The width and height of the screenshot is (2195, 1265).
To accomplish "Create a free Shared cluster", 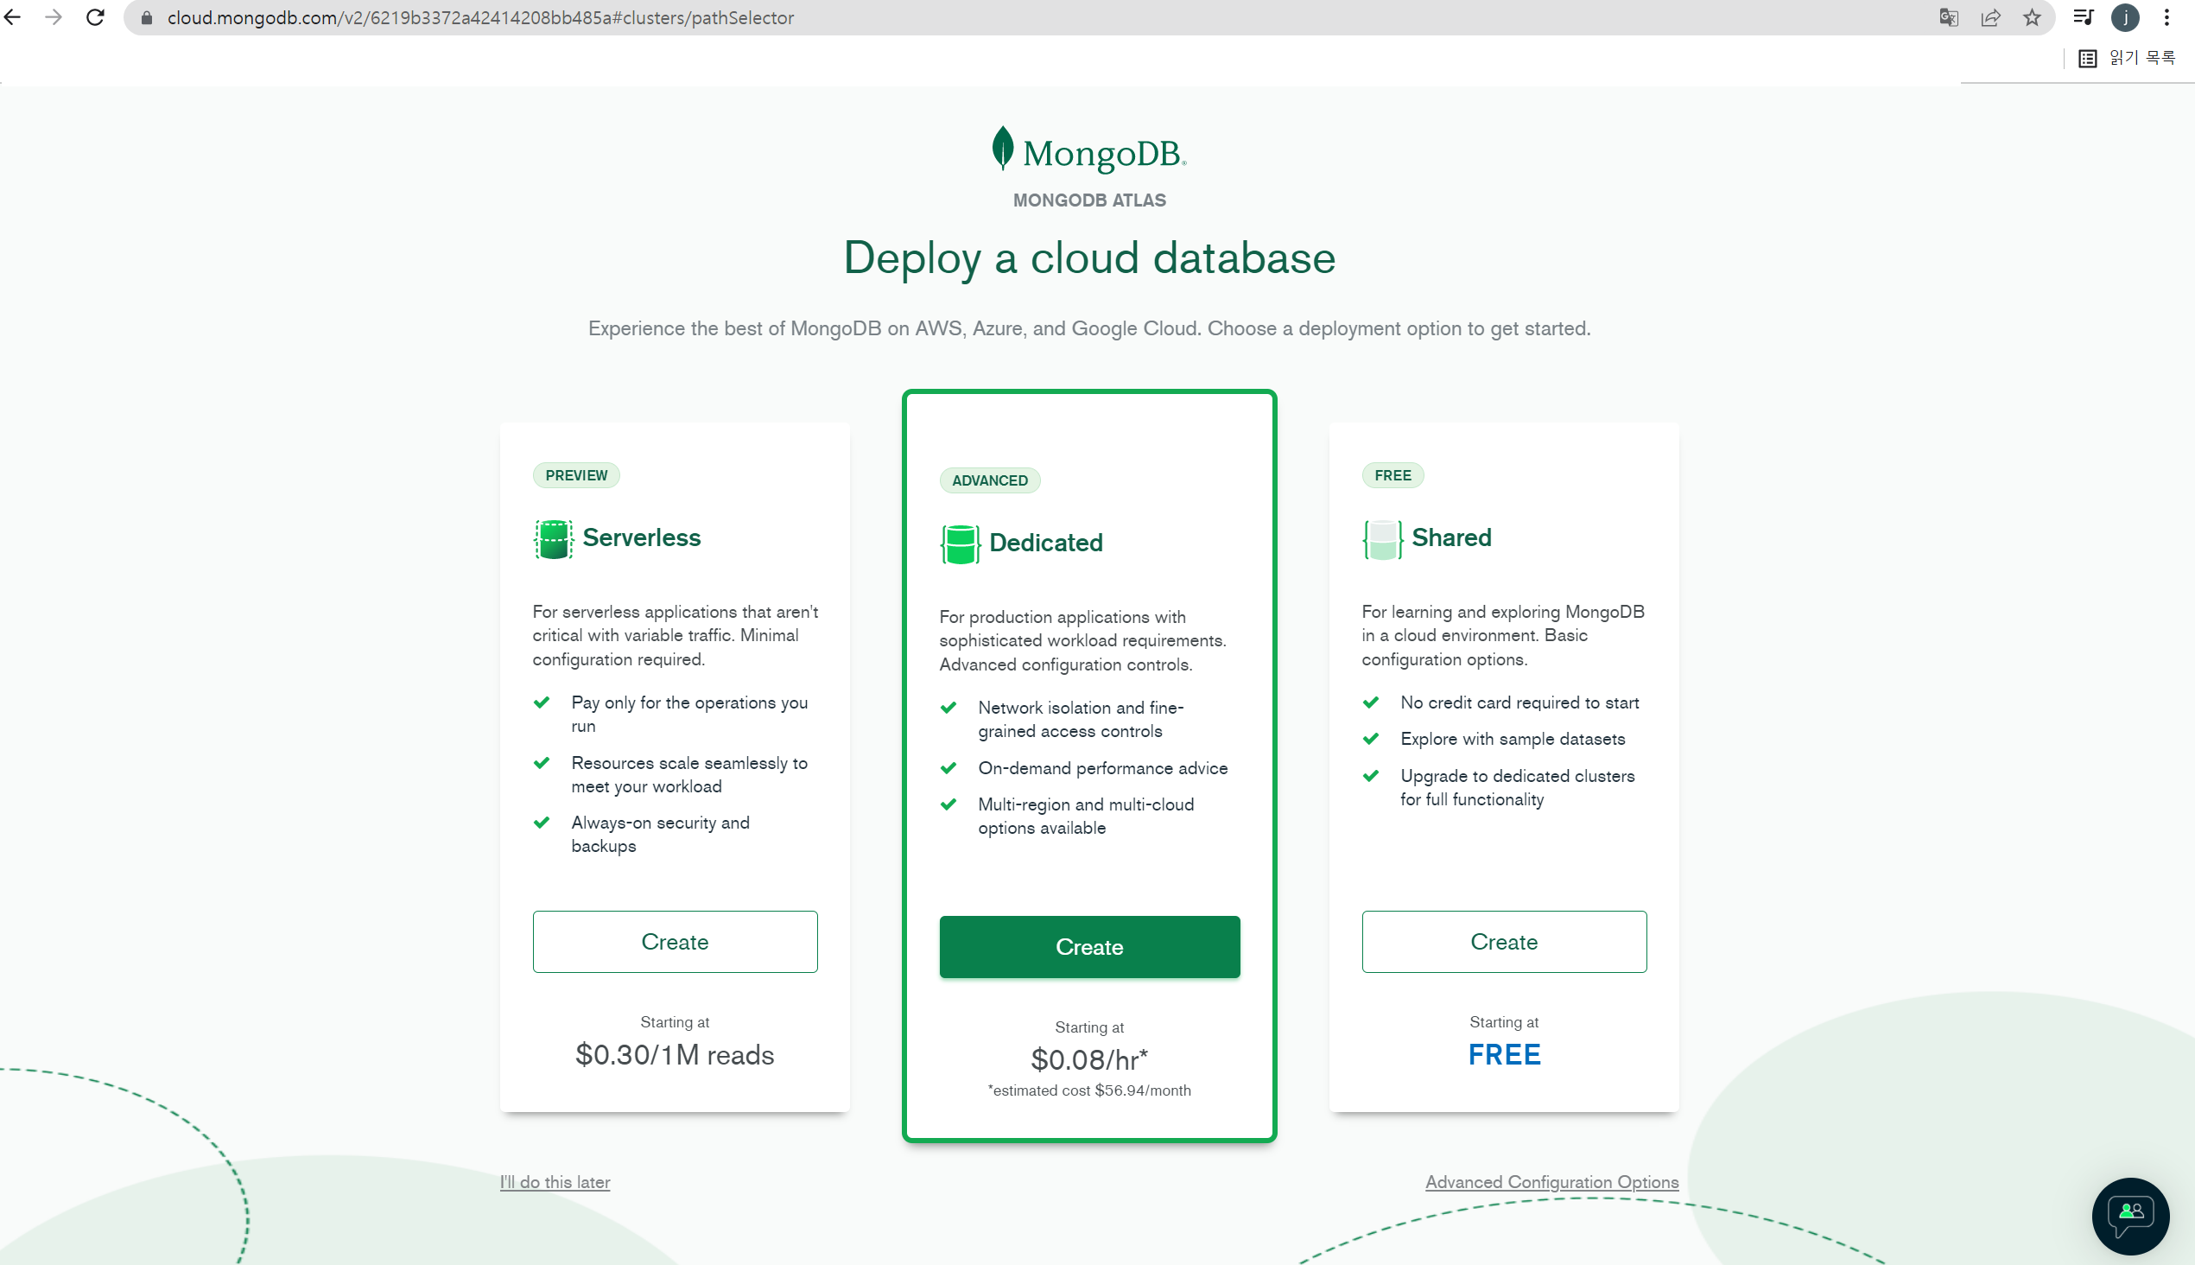I will click(1504, 941).
